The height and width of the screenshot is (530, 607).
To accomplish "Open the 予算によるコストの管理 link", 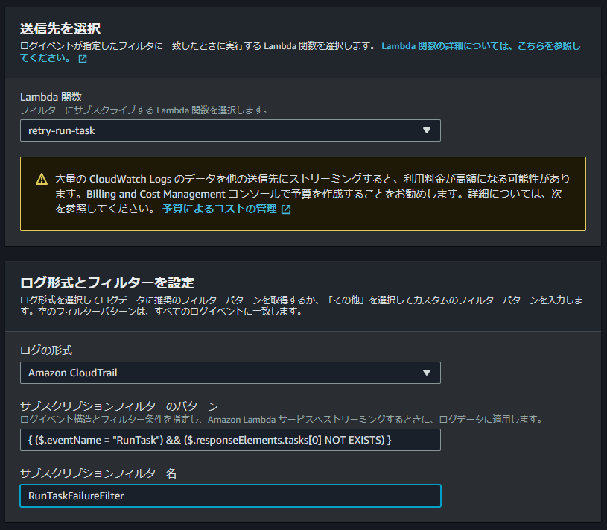I will (x=220, y=209).
